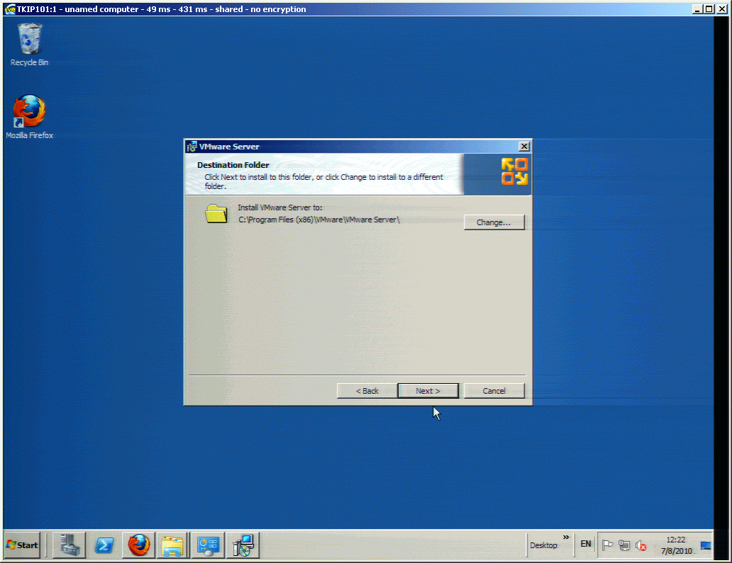Open the Start menu
The height and width of the screenshot is (563, 732).
point(23,545)
